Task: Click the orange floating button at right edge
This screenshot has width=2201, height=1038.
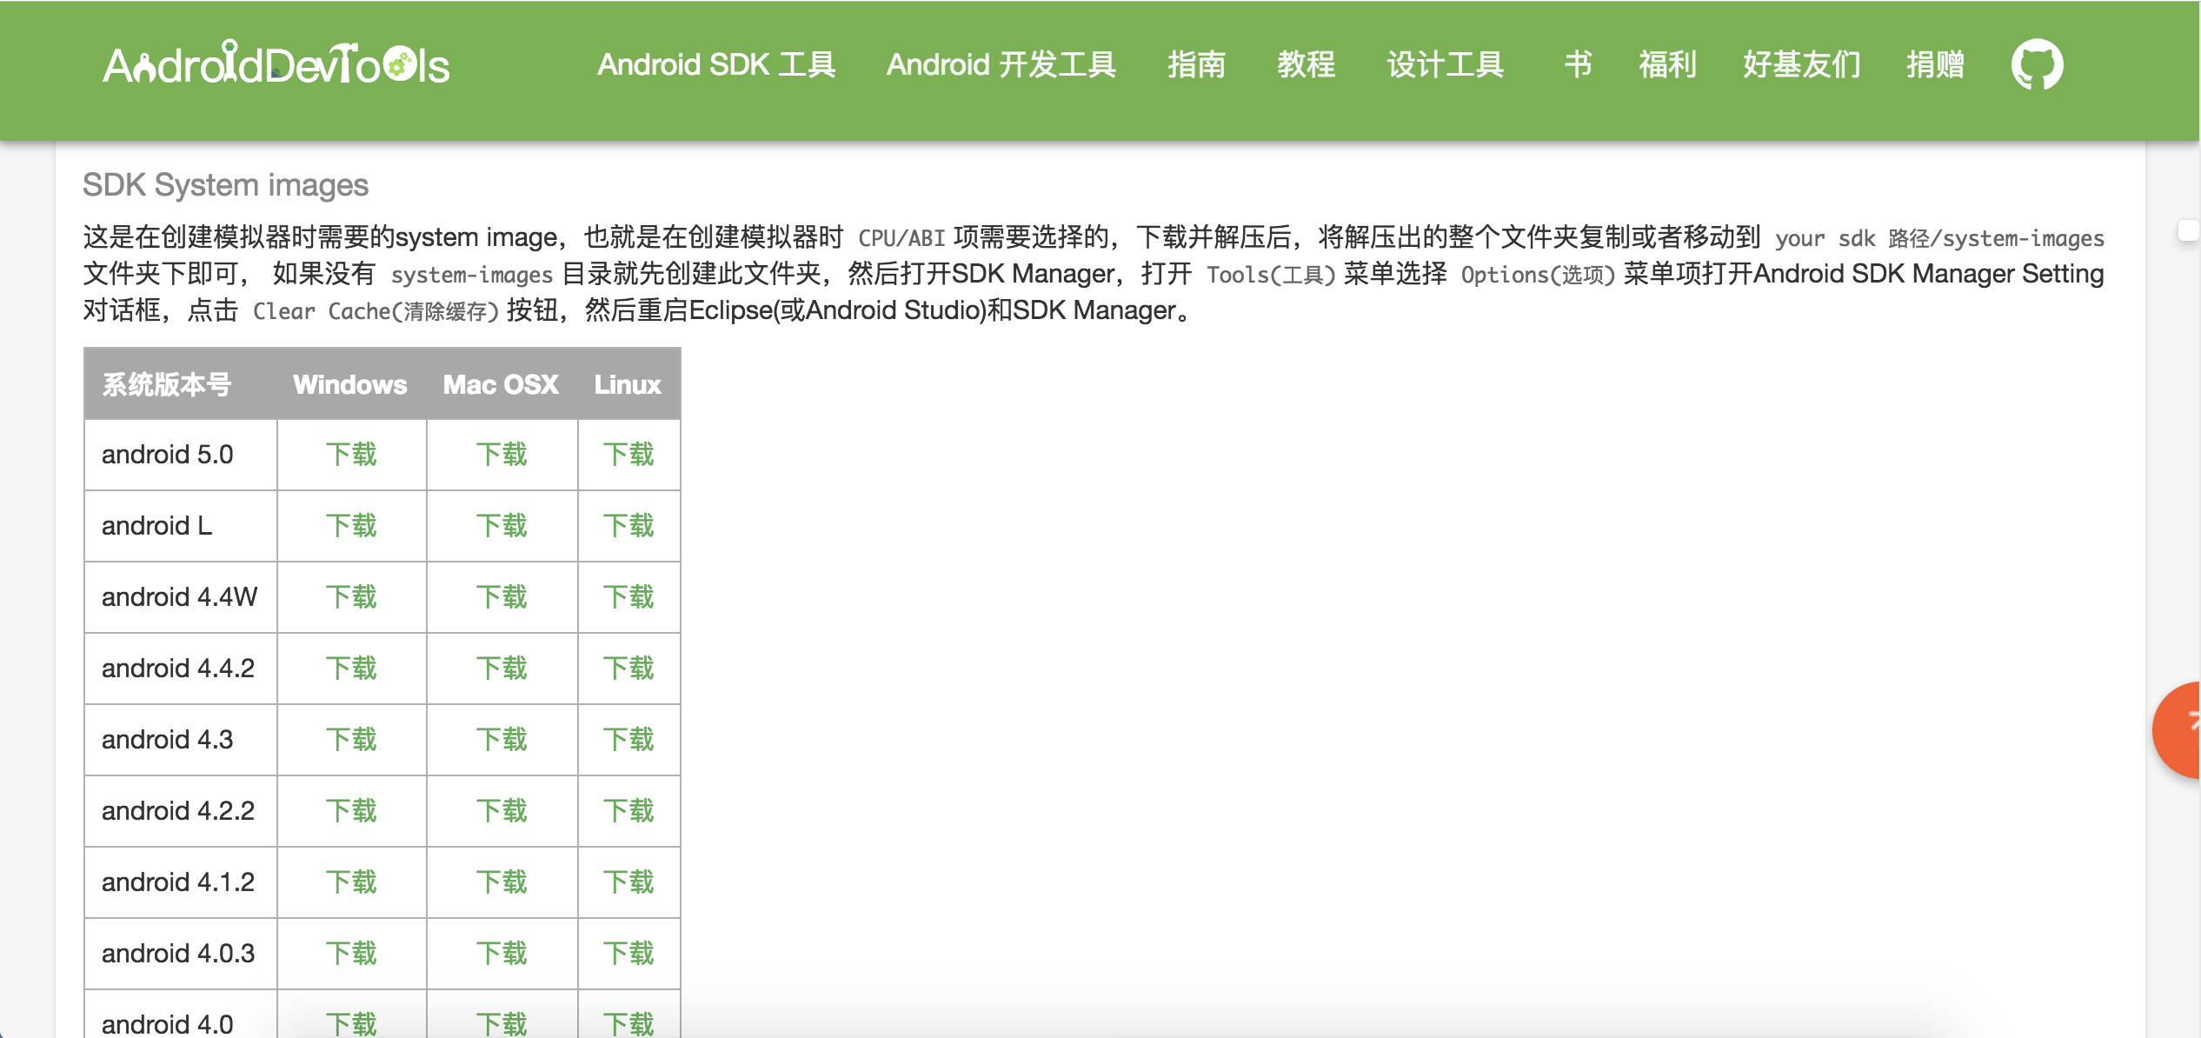Action: pyautogui.click(x=2178, y=729)
